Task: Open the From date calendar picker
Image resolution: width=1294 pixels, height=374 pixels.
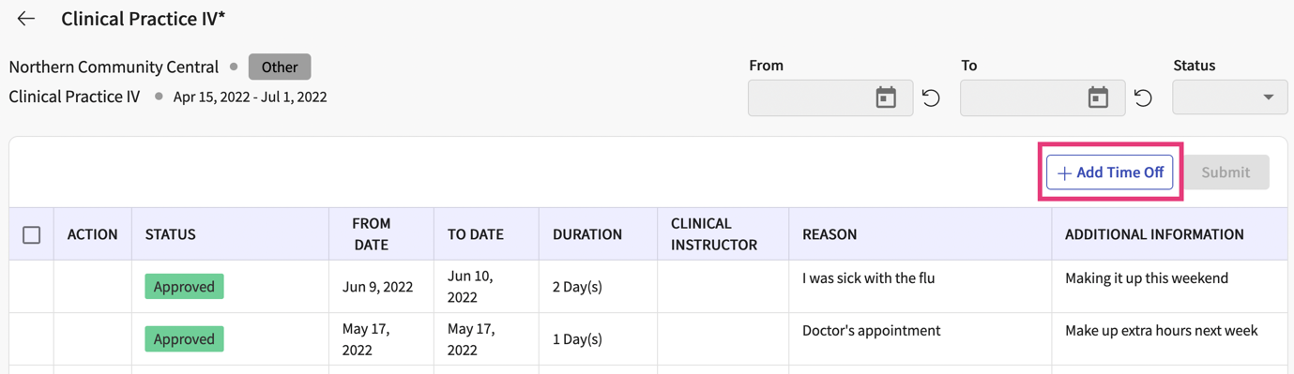Action: coord(886,97)
